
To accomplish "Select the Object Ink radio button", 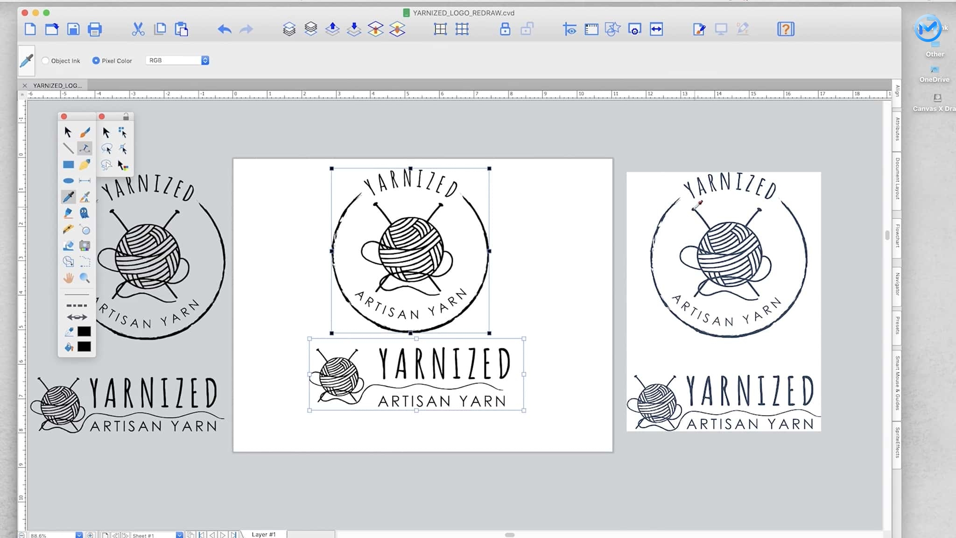I will coord(46,61).
